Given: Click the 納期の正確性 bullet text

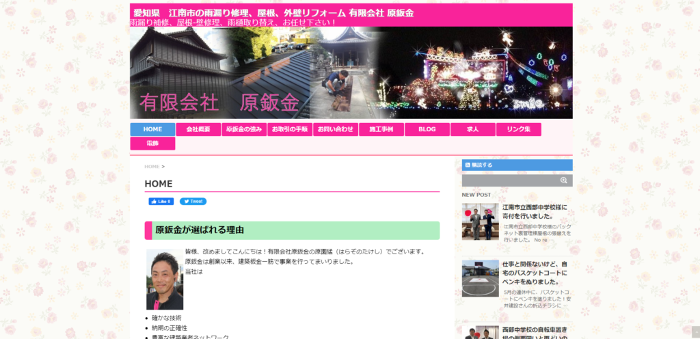Looking at the screenshot, I should [x=170, y=328].
